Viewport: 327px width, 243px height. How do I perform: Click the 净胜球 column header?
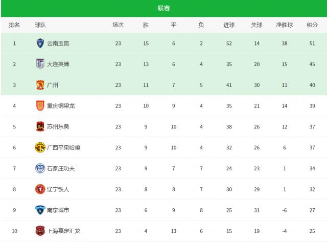[x=285, y=25]
